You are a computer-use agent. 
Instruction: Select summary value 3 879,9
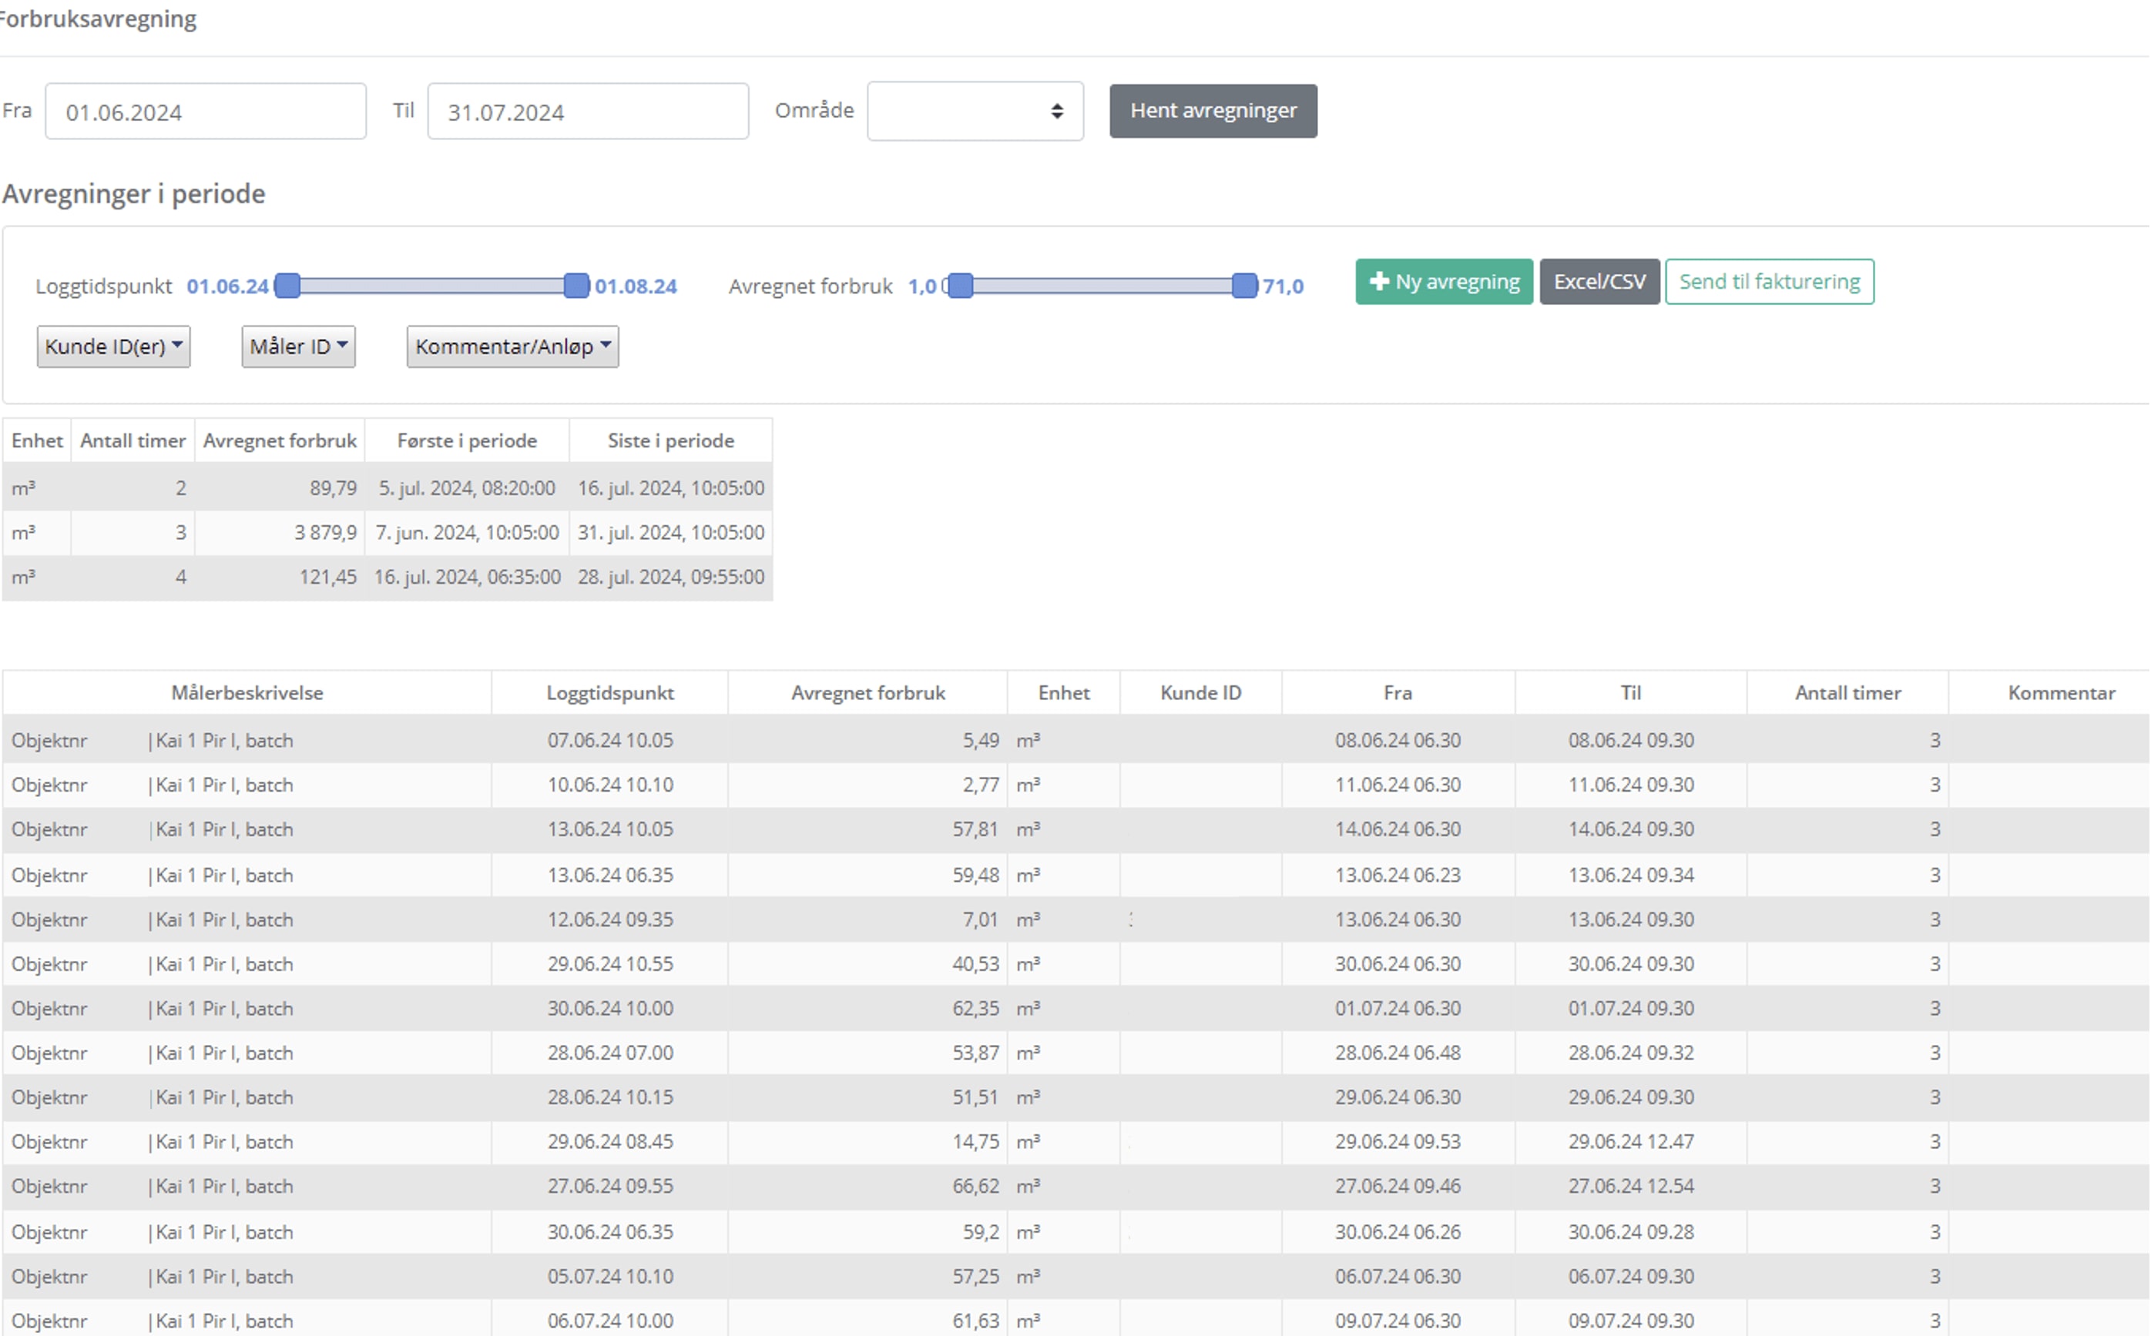[x=325, y=533]
